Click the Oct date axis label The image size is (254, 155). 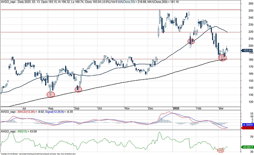[x=100, y=108]
